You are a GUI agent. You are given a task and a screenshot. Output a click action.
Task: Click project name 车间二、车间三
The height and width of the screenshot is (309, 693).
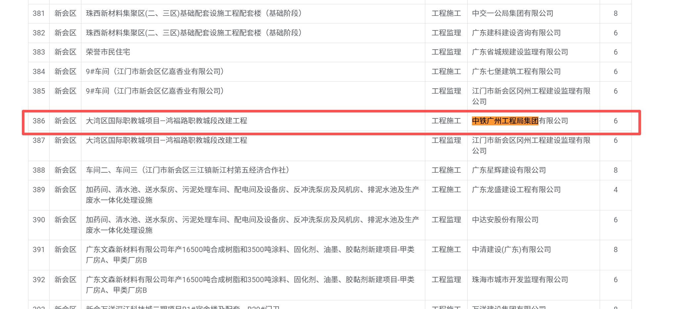[x=188, y=170]
